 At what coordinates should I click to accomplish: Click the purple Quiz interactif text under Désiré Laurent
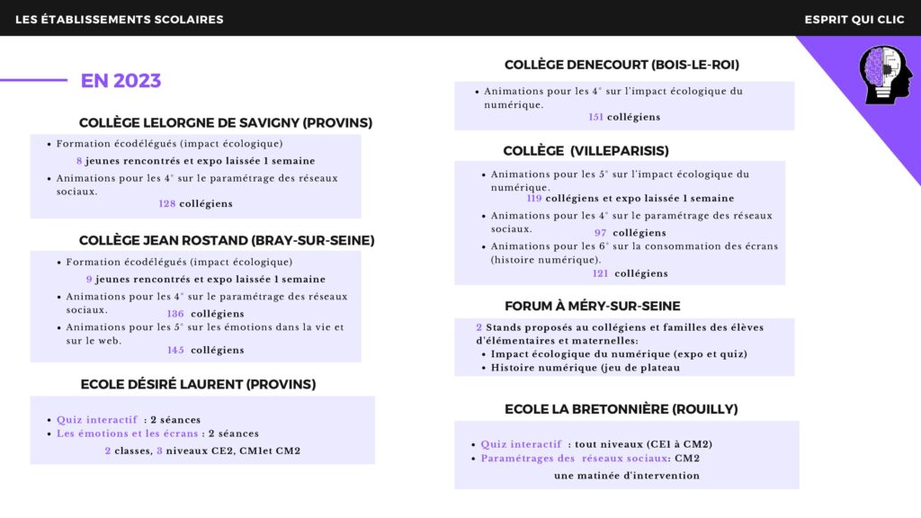point(97,420)
